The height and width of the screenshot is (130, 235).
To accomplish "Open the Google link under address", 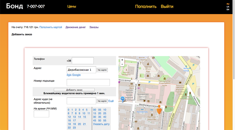I will (x=76, y=75).
